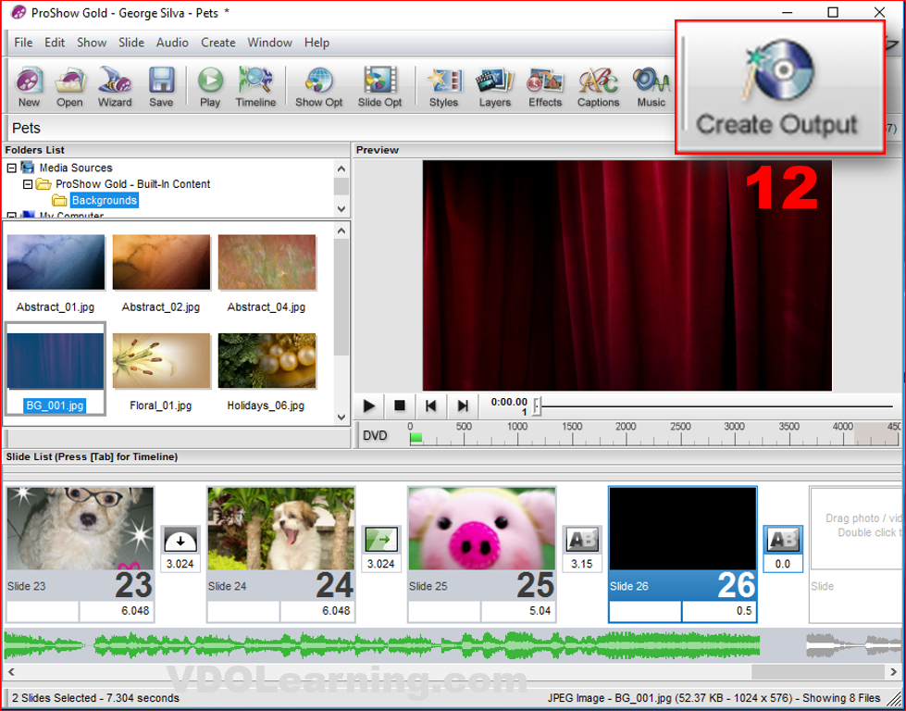
Task: Open the File menu
Action: coord(23,43)
